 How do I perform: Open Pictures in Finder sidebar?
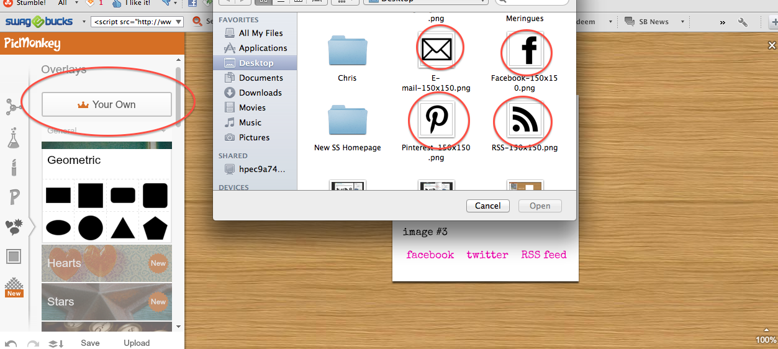[254, 137]
